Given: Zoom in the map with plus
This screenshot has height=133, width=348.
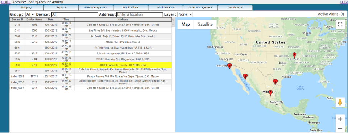Looking at the screenshot, I should 340,119.
